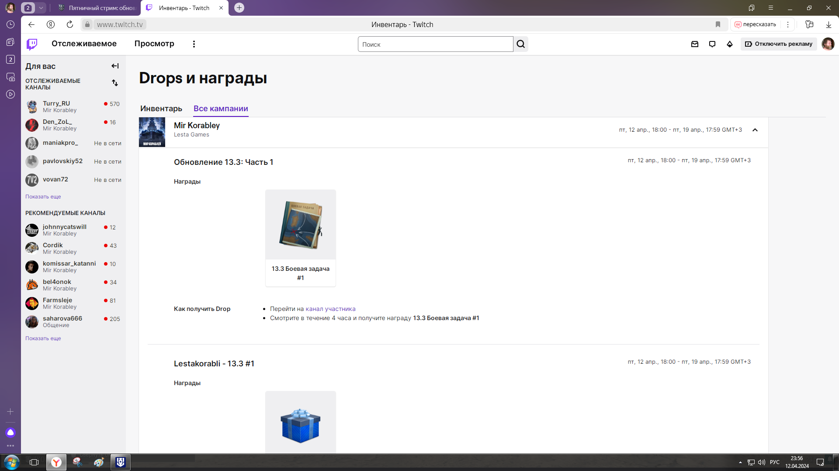Screen dimensions: 839x471
Task: Open the three-dot more menu in Twitch header
Action: 194,44
